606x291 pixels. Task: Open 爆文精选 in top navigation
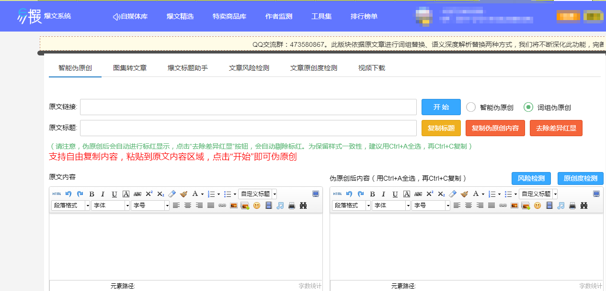pos(180,16)
